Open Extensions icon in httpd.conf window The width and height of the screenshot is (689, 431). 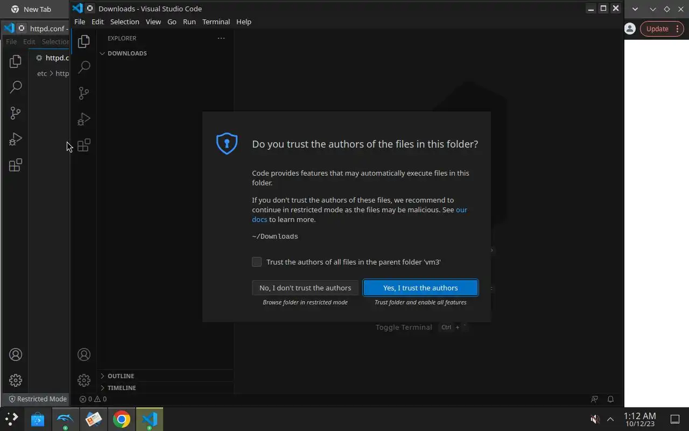pos(16,165)
